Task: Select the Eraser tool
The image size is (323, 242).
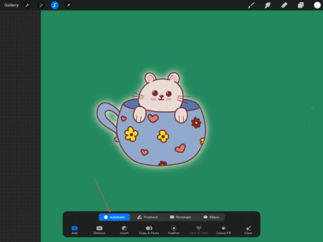Action: 284,5
